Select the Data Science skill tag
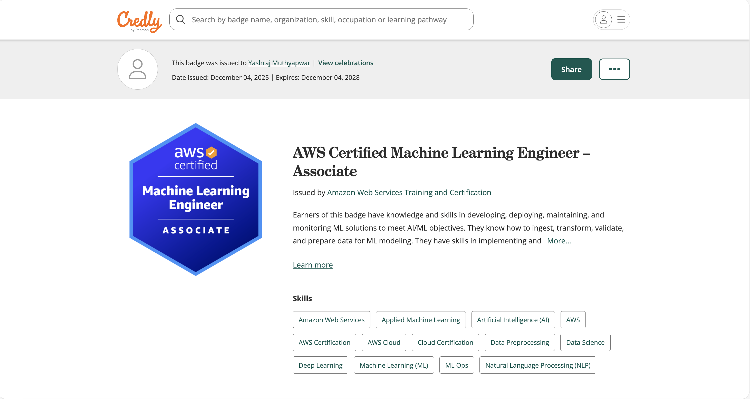 pyautogui.click(x=585, y=342)
